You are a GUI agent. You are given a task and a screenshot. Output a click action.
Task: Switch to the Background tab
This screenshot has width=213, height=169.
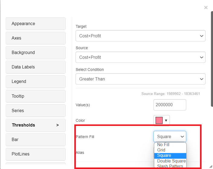(36, 52)
